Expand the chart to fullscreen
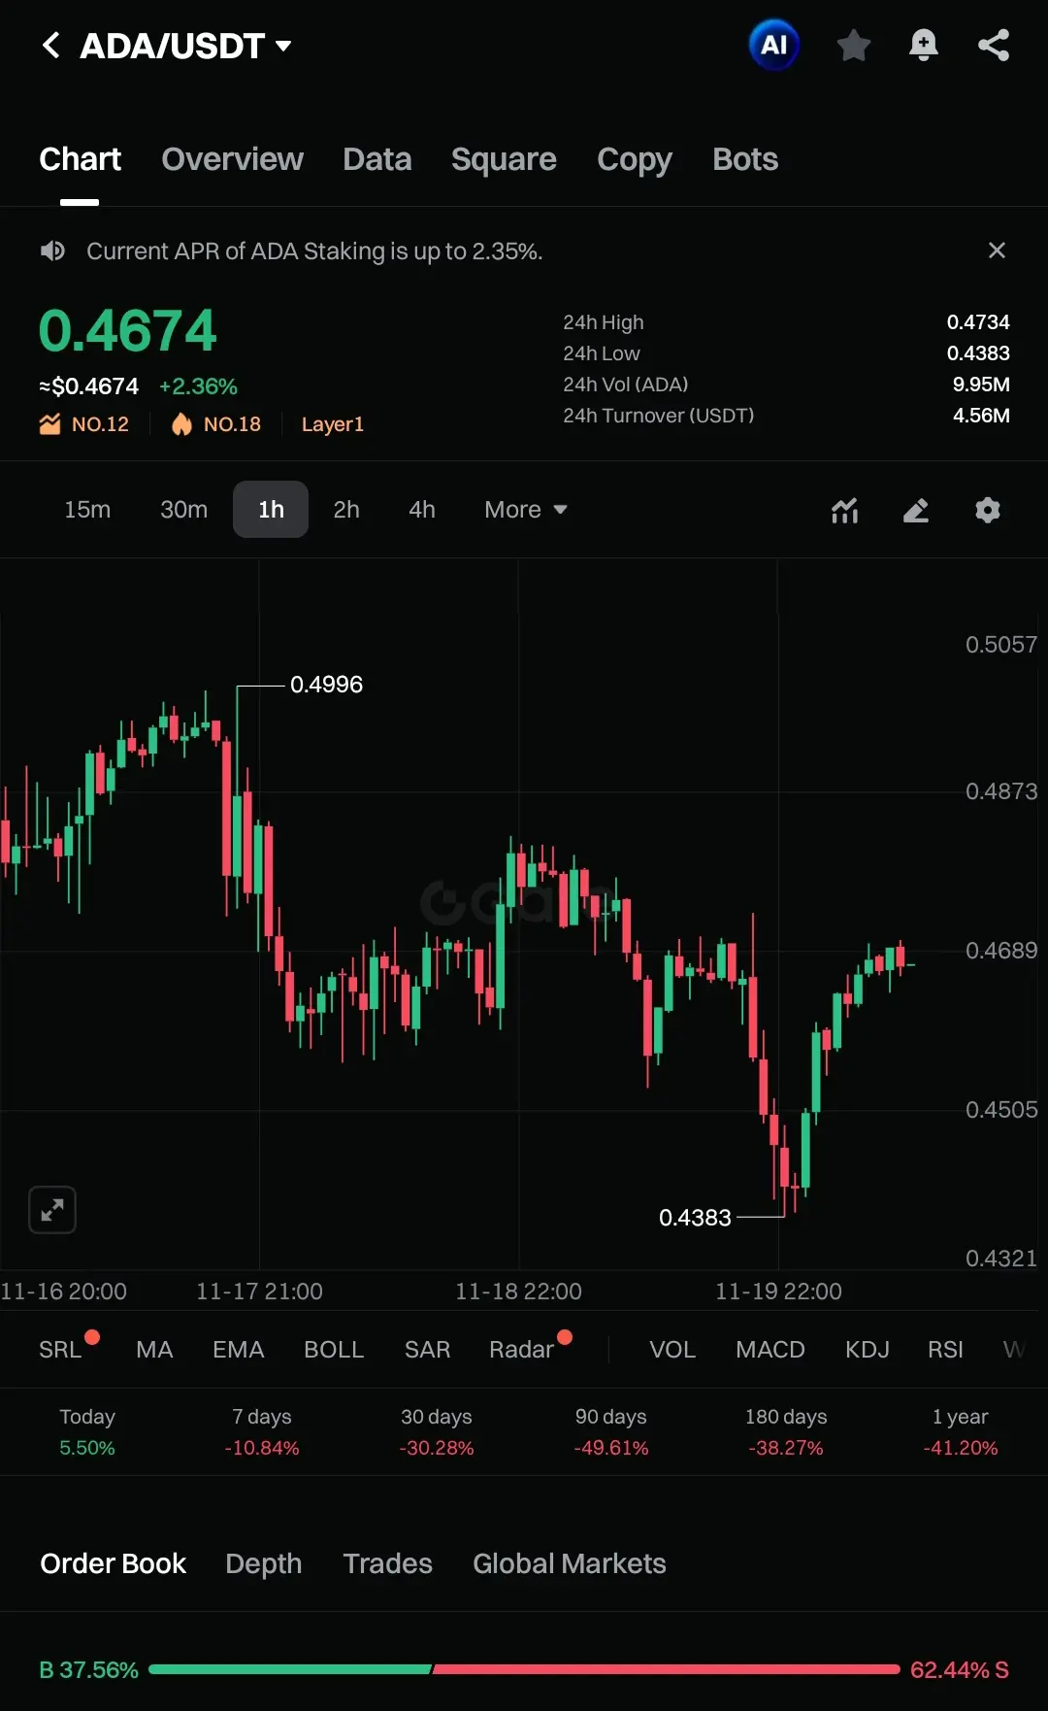The height and width of the screenshot is (1711, 1048). (52, 1210)
